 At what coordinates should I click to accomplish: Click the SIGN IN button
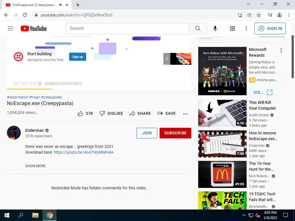270,28
